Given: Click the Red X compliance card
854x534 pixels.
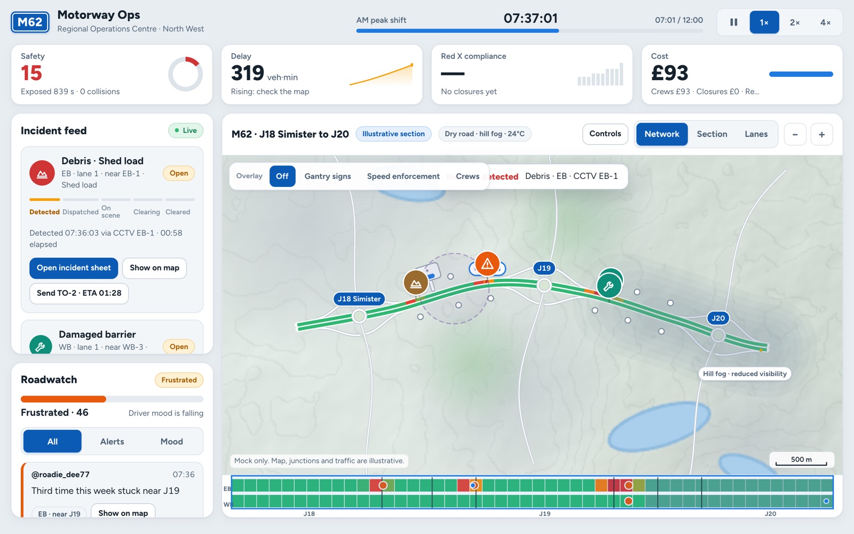Looking at the screenshot, I should pos(532,74).
